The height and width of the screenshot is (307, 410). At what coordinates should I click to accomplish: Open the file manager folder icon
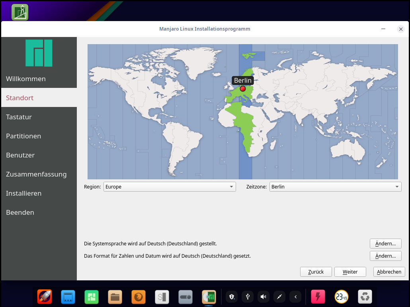point(115,297)
